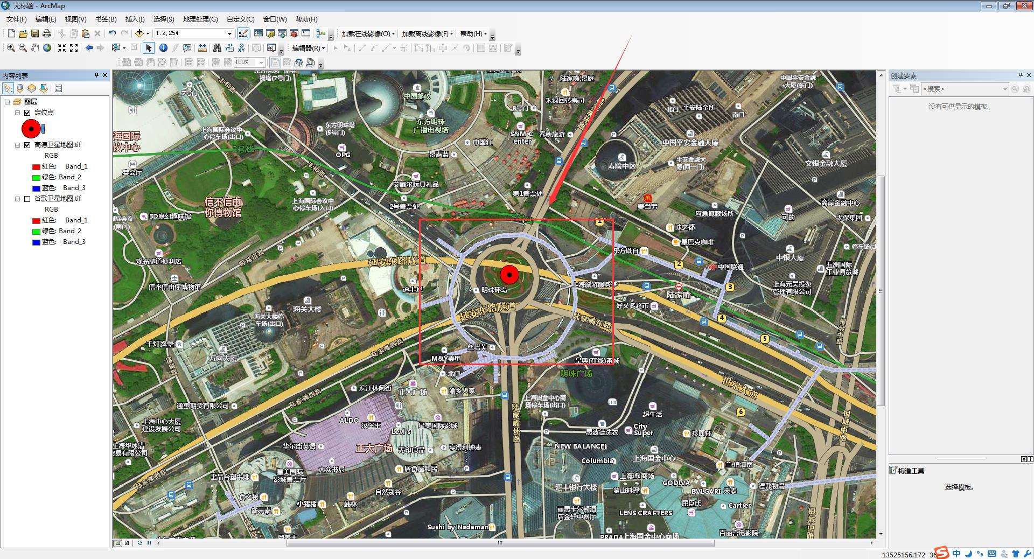Open the toolbar 帮助(H) dropdown button
Viewport: 1034px width, 559px height.
click(473, 33)
